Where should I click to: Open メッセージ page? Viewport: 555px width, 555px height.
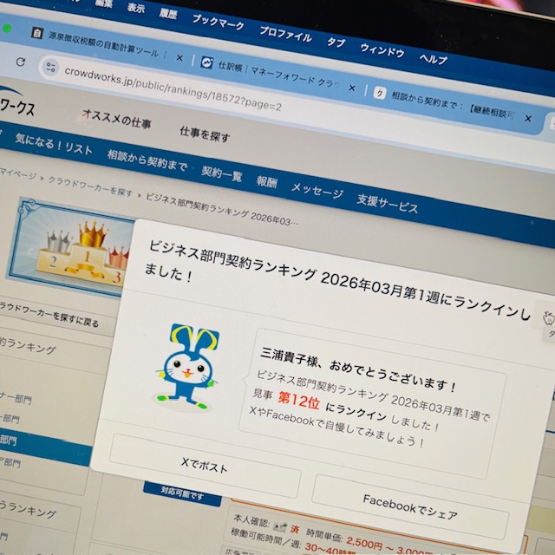click(317, 191)
